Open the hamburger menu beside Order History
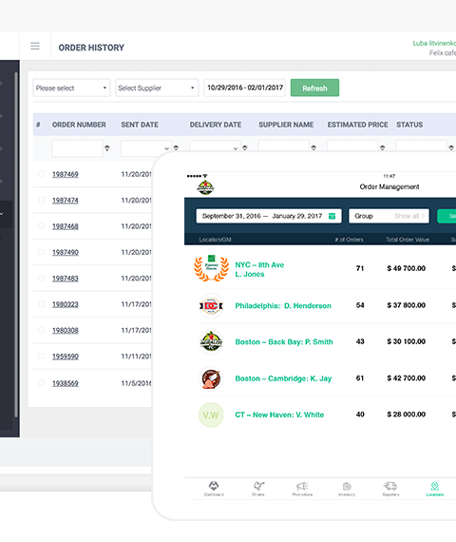This screenshot has width=456, height=542. click(35, 46)
